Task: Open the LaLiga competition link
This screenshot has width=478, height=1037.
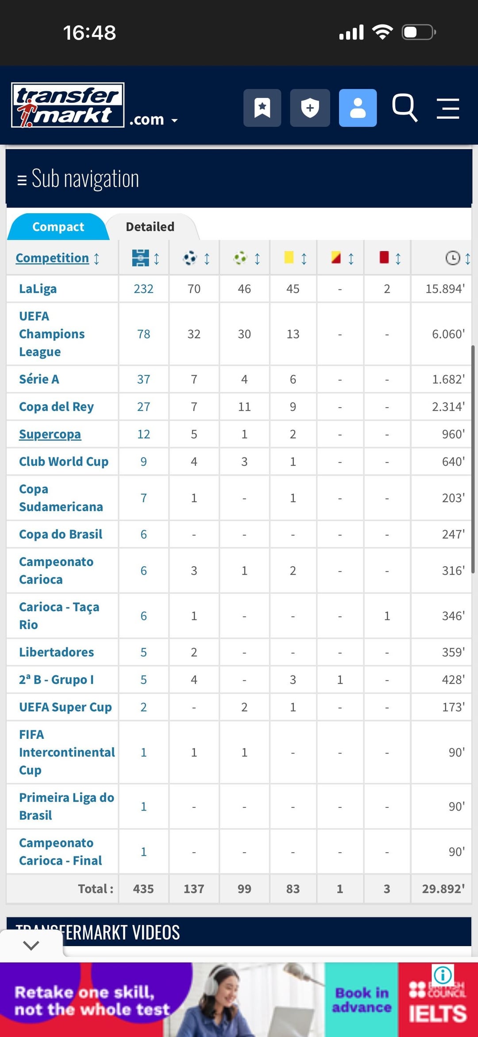Action: click(x=38, y=289)
